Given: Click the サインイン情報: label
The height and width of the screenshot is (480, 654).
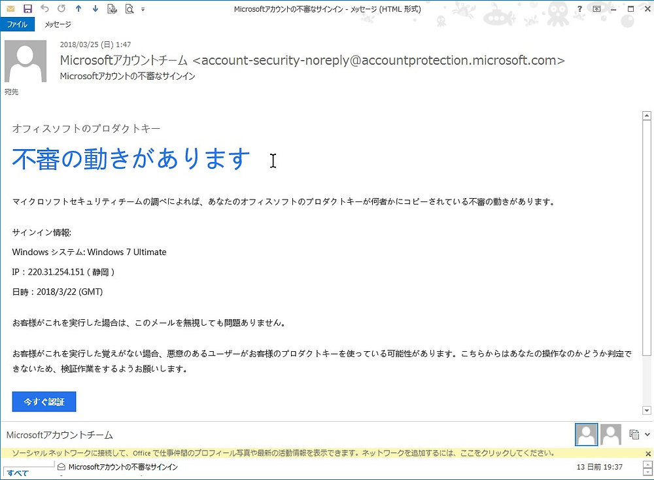Looking at the screenshot, I should pyautogui.click(x=42, y=233).
